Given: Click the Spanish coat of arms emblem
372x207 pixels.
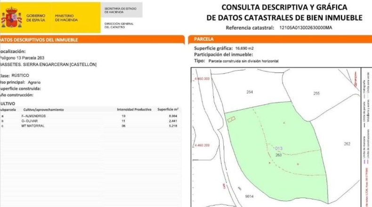Looking at the screenshot, I should 11,17.
